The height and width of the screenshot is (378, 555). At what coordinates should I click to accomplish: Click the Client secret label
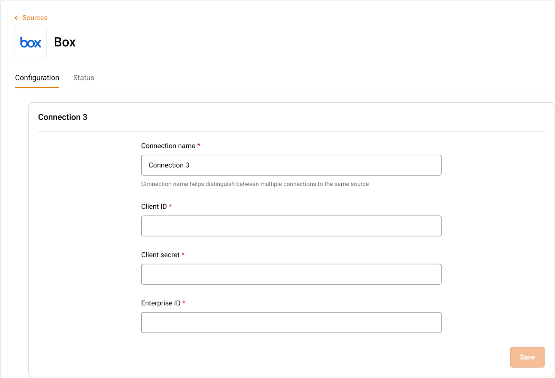click(x=160, y=255)
